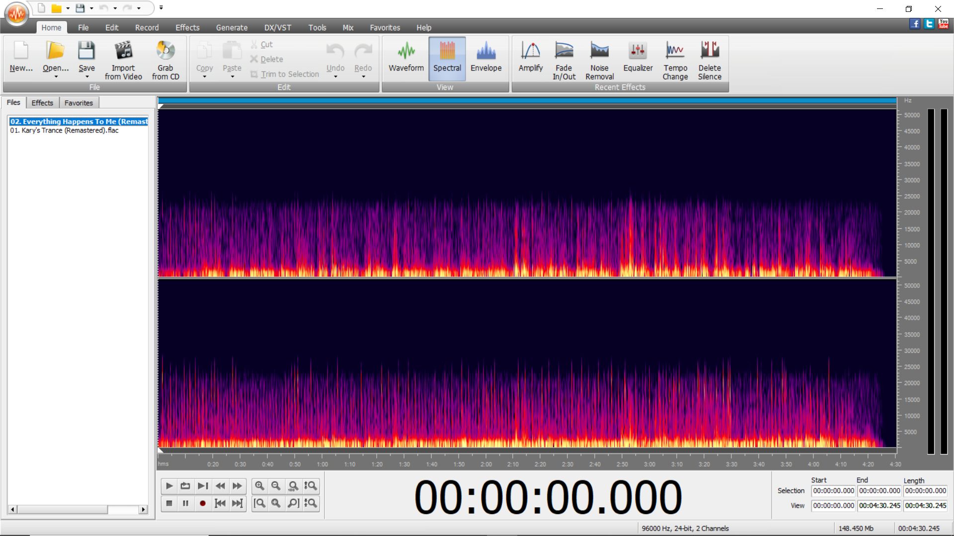Select 01. Kary's Trance (Remastered).flac file

click(x=65, y=131)
